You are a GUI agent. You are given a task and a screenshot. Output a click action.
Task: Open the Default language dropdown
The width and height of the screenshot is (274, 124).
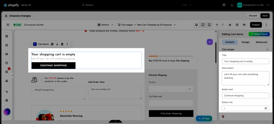106,25
